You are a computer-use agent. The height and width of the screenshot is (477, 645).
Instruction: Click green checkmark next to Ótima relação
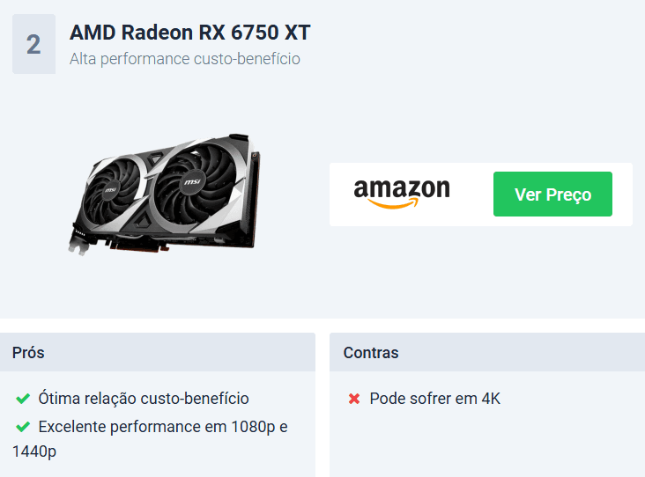pos(23,399)
